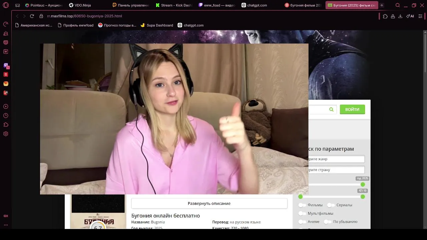Click the site security lock icon
The image size is (427, 240).
pyautogui.click(x=41, y=16)
